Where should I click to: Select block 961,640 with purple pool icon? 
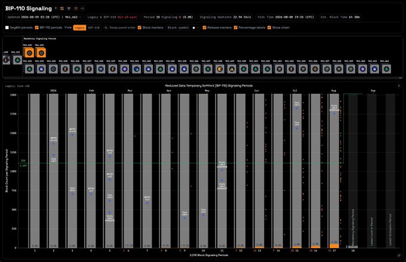[125, 69]
